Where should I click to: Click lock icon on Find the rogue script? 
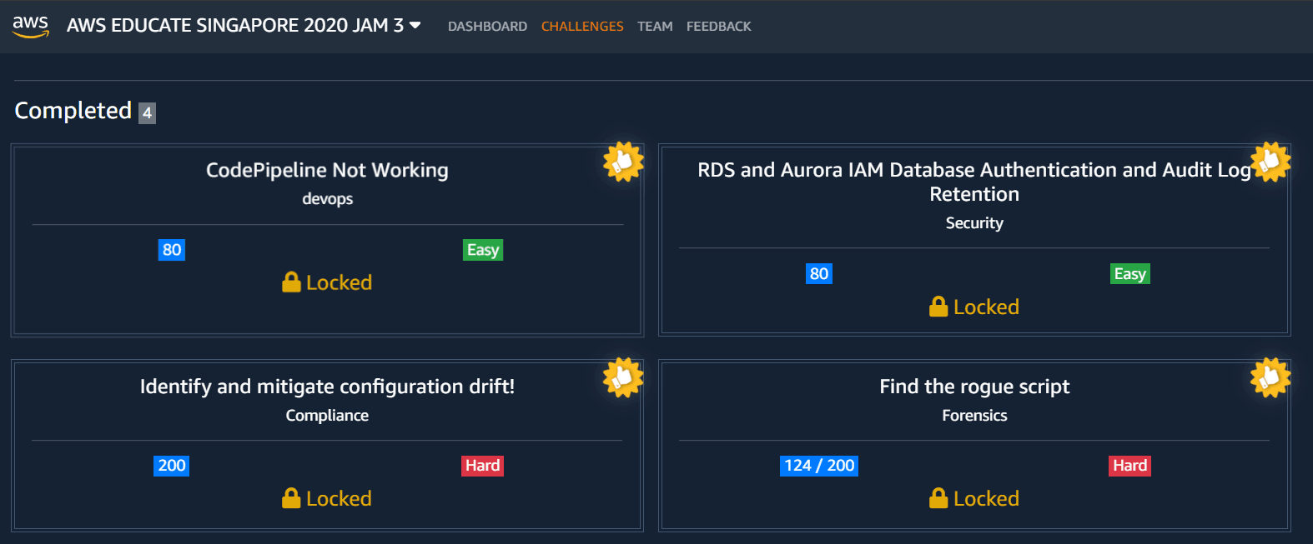click(x=938, y=498)
